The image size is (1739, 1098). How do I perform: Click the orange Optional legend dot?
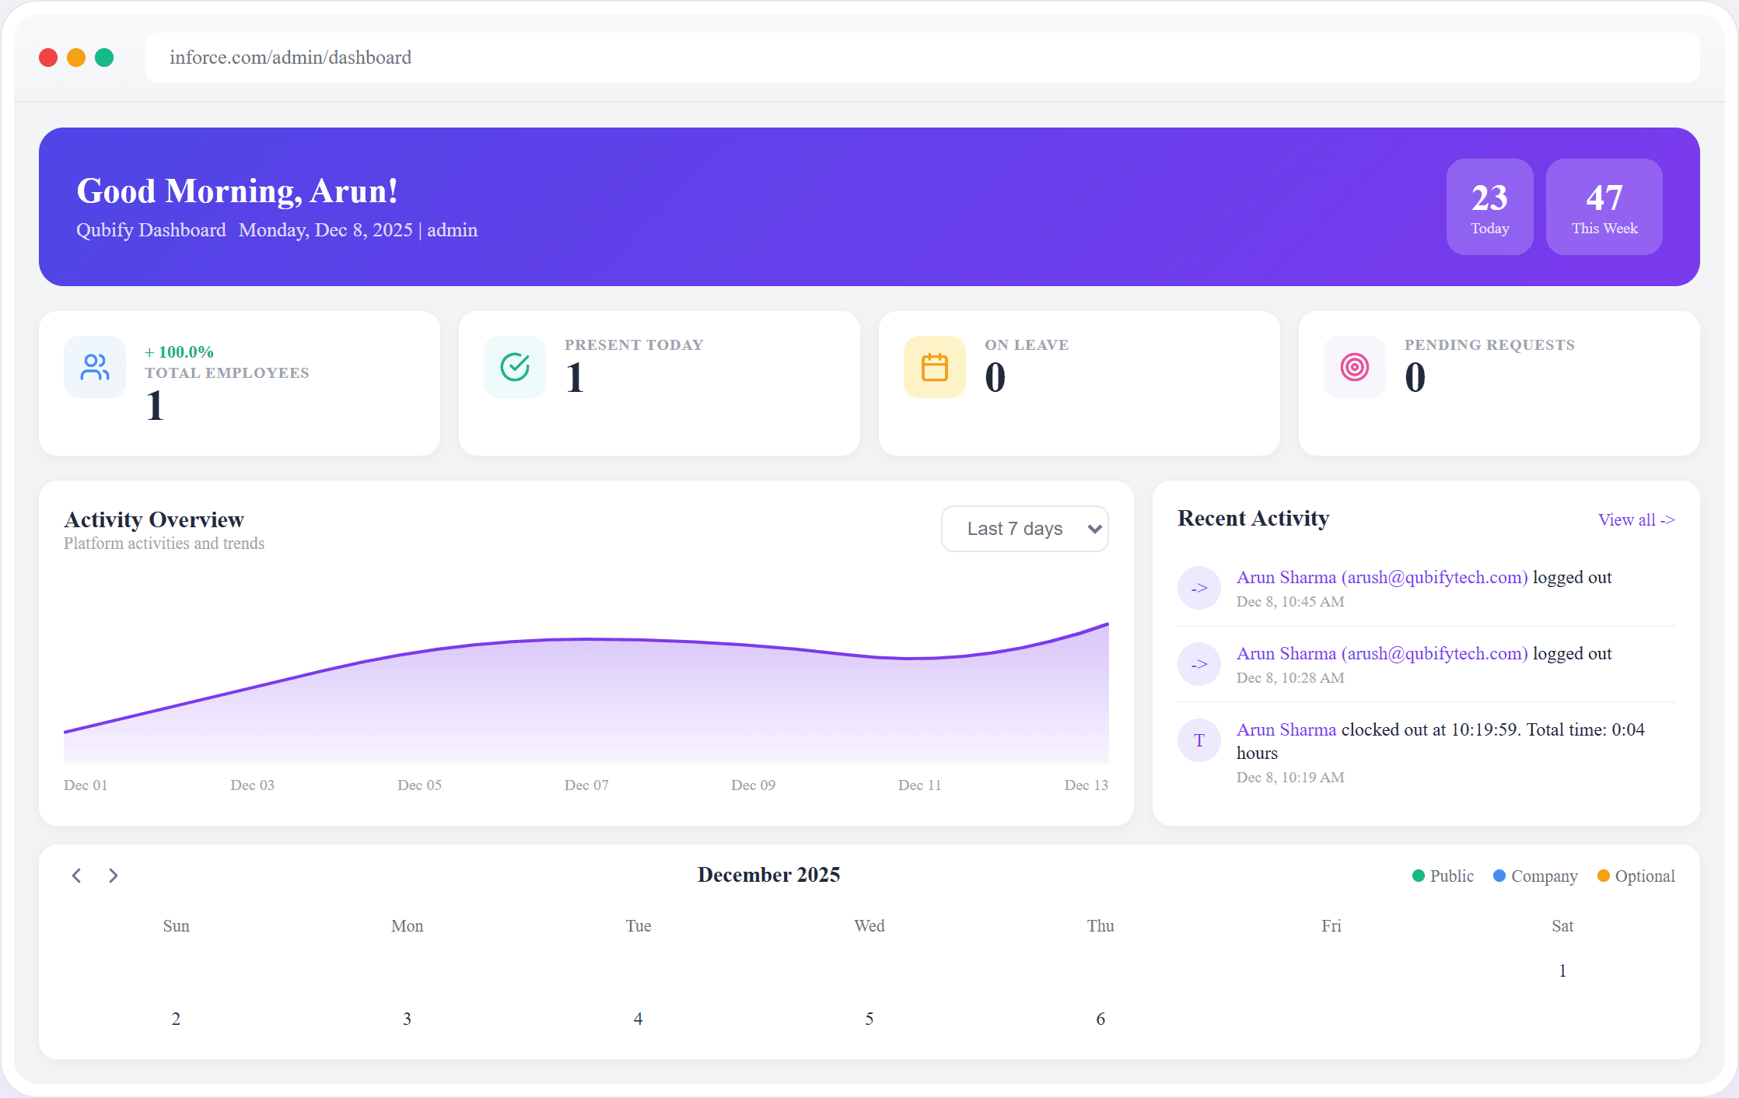1603,876
